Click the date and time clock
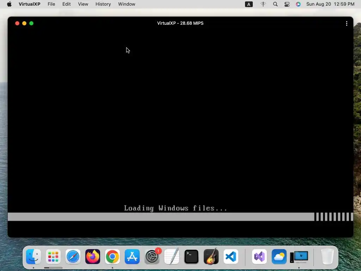Image resolution: width=361 pixels, height=271 pixels. coord(330,4)
